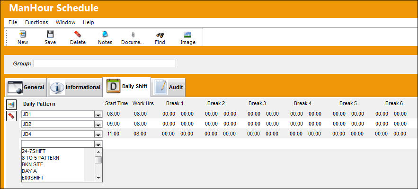The image size is (418, 189).
Task: Click the Work Hrs value in JD1 row
Action: tap(140, 114)
